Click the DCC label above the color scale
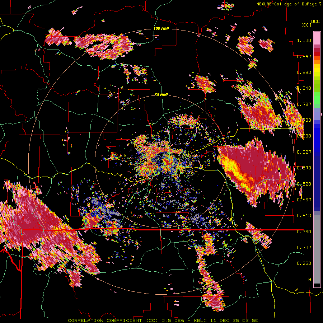Viewport: 323px width, 323px height. coord(315,22)
